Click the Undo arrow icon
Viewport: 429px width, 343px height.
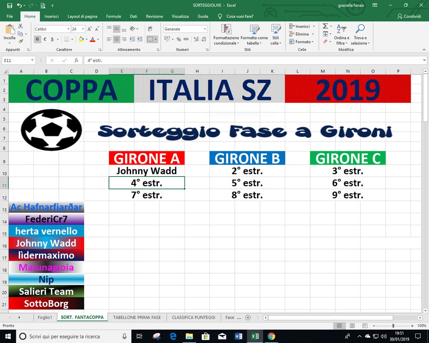coord(19,6)
